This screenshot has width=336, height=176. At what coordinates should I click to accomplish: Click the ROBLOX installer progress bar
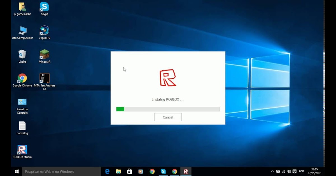coord(168,109)
